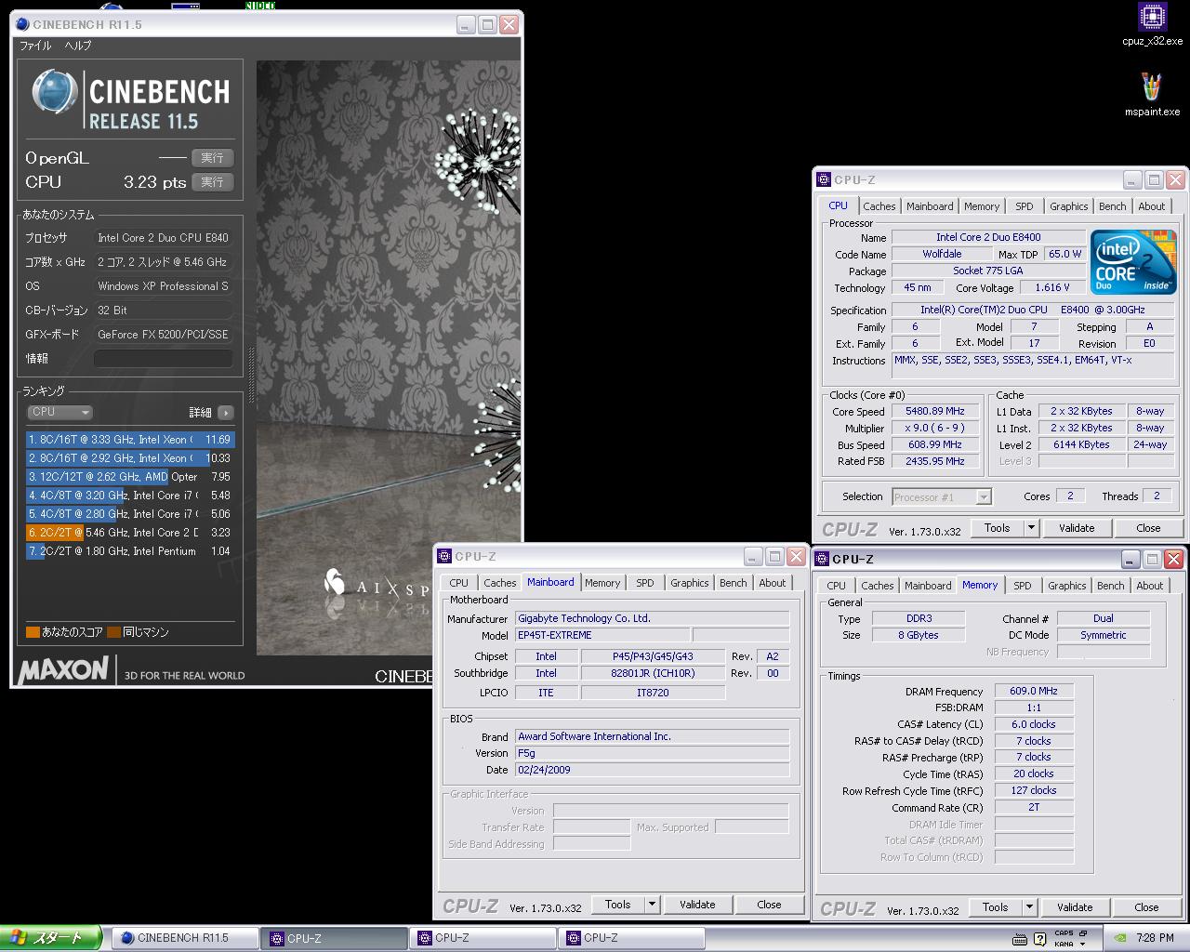
Task: Click the Cinebench logo sphere icon
Action: (x=54, y=93)
